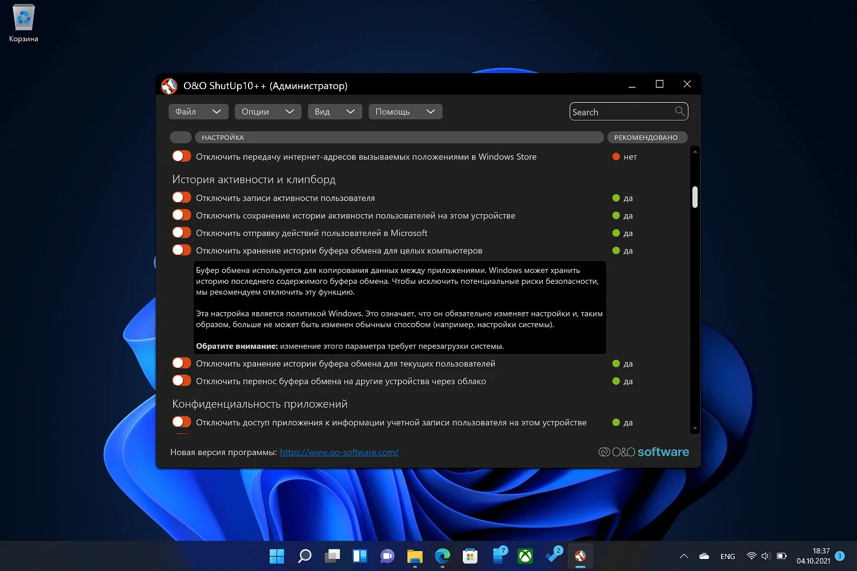Click the scrollbar up arrow
Image resolution: width=857 pixels, height=571 pixels.
[695, 151]
